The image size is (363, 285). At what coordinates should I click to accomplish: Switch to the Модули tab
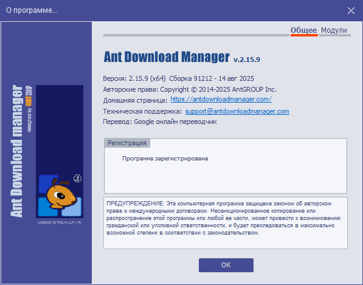(334, 30)
